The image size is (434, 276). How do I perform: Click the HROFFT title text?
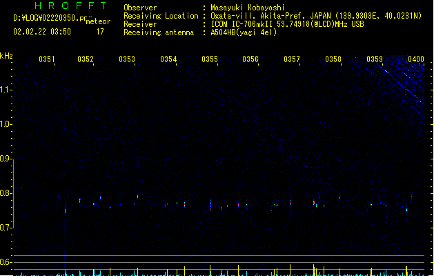(71, 6)
